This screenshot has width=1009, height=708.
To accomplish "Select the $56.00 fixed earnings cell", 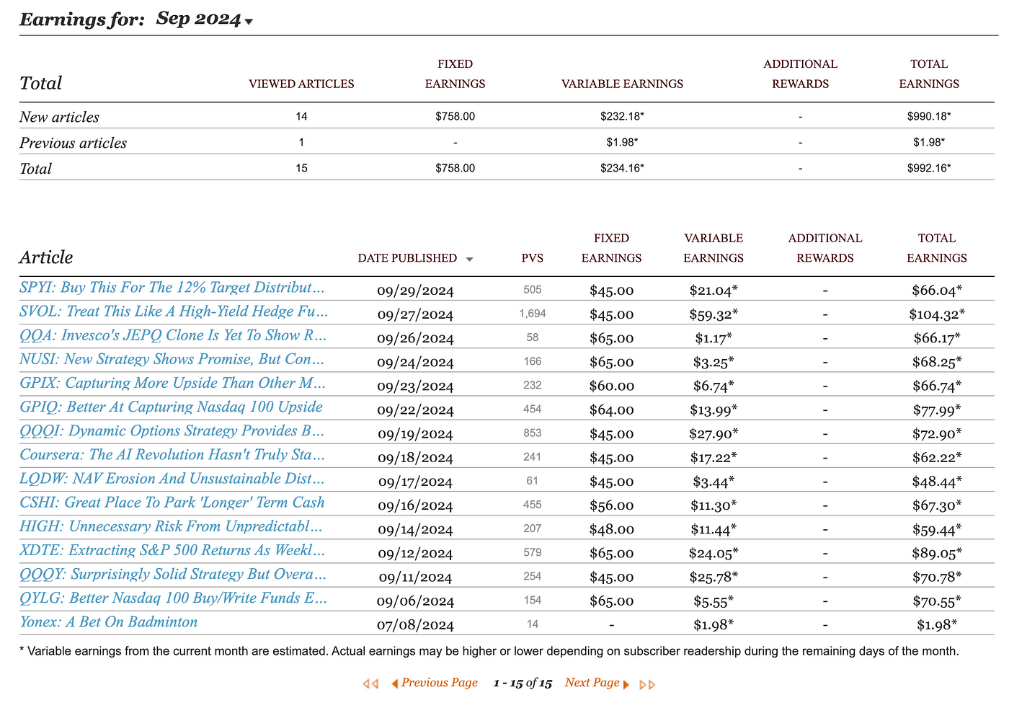I will [x=612, y=505].
